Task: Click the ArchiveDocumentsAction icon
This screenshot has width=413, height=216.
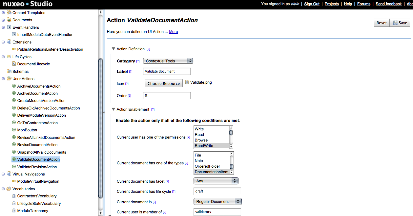Action: pyautogui.click(x=14, y=86)
